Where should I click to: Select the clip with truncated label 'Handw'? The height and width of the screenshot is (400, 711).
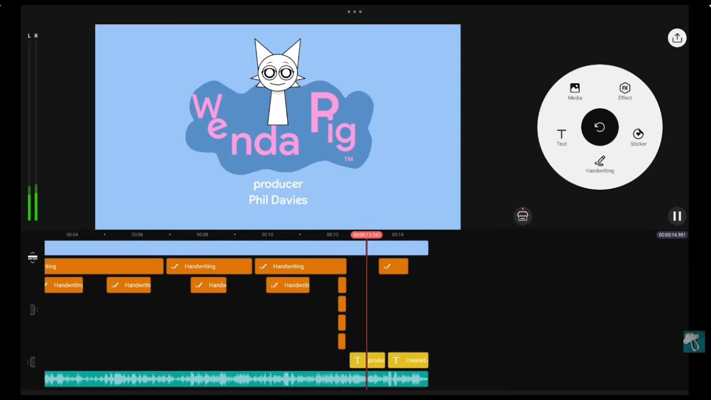208,285
